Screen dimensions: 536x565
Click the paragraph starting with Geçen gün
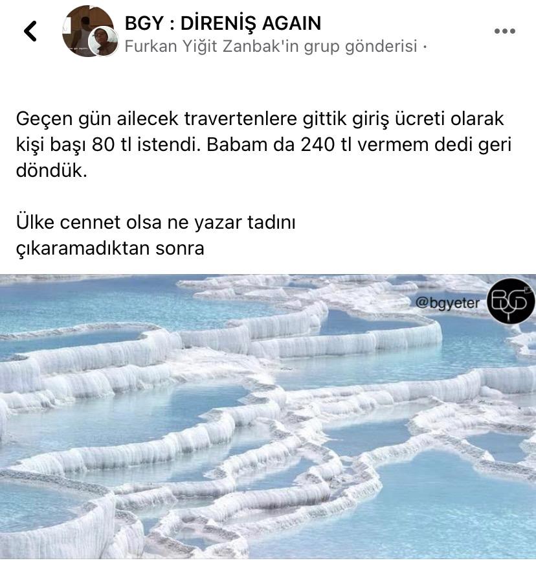click(x=264, y=144)
